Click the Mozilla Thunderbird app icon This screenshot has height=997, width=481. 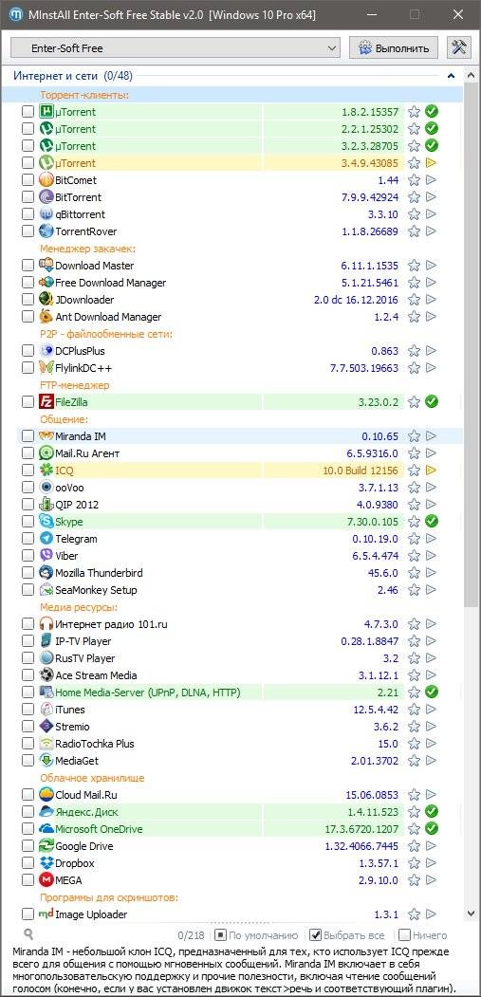[46, 573]
